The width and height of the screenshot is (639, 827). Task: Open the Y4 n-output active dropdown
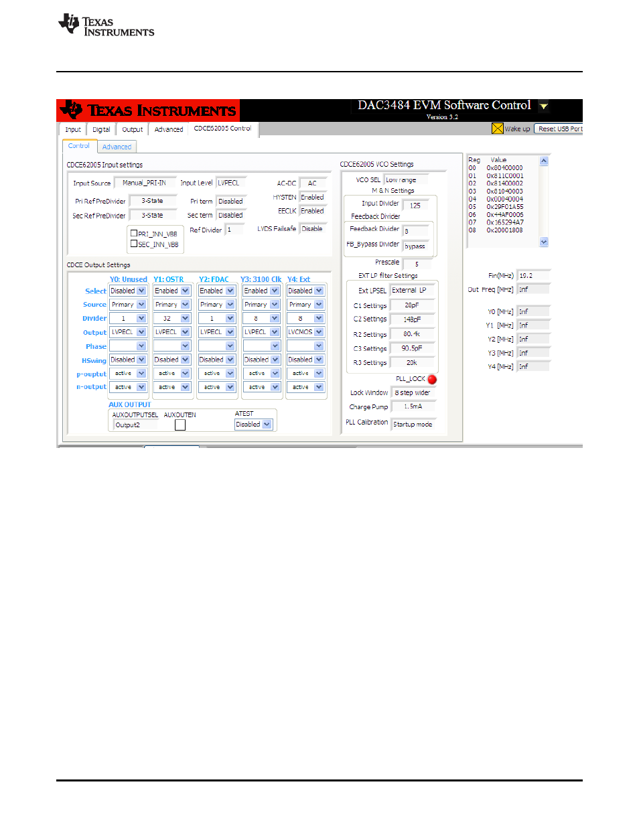[x=306, y=387]
